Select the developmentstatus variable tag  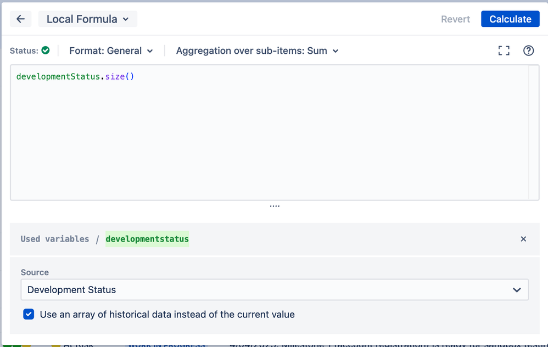click(147, 239)
